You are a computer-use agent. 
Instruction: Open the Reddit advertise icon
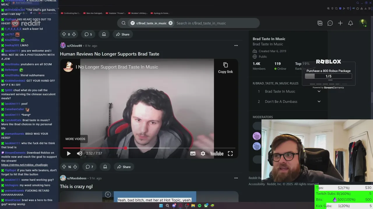pyautogui.click(x=320, y=23)
